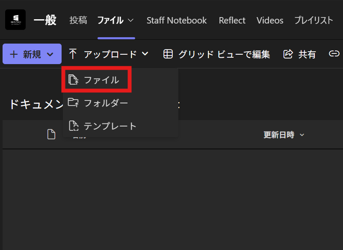Click the grid view edit icon

(168, 54)
